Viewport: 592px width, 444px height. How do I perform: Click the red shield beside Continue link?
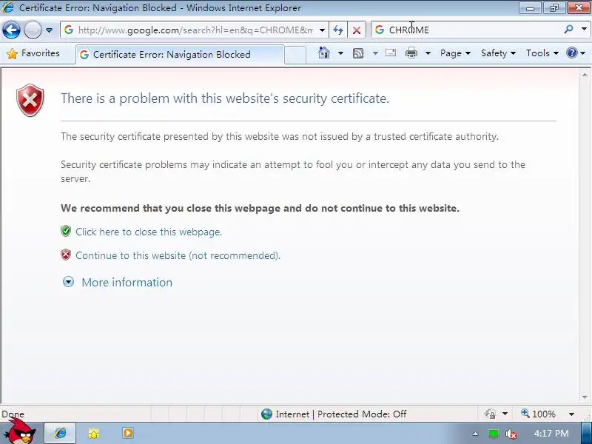point(66,255)
